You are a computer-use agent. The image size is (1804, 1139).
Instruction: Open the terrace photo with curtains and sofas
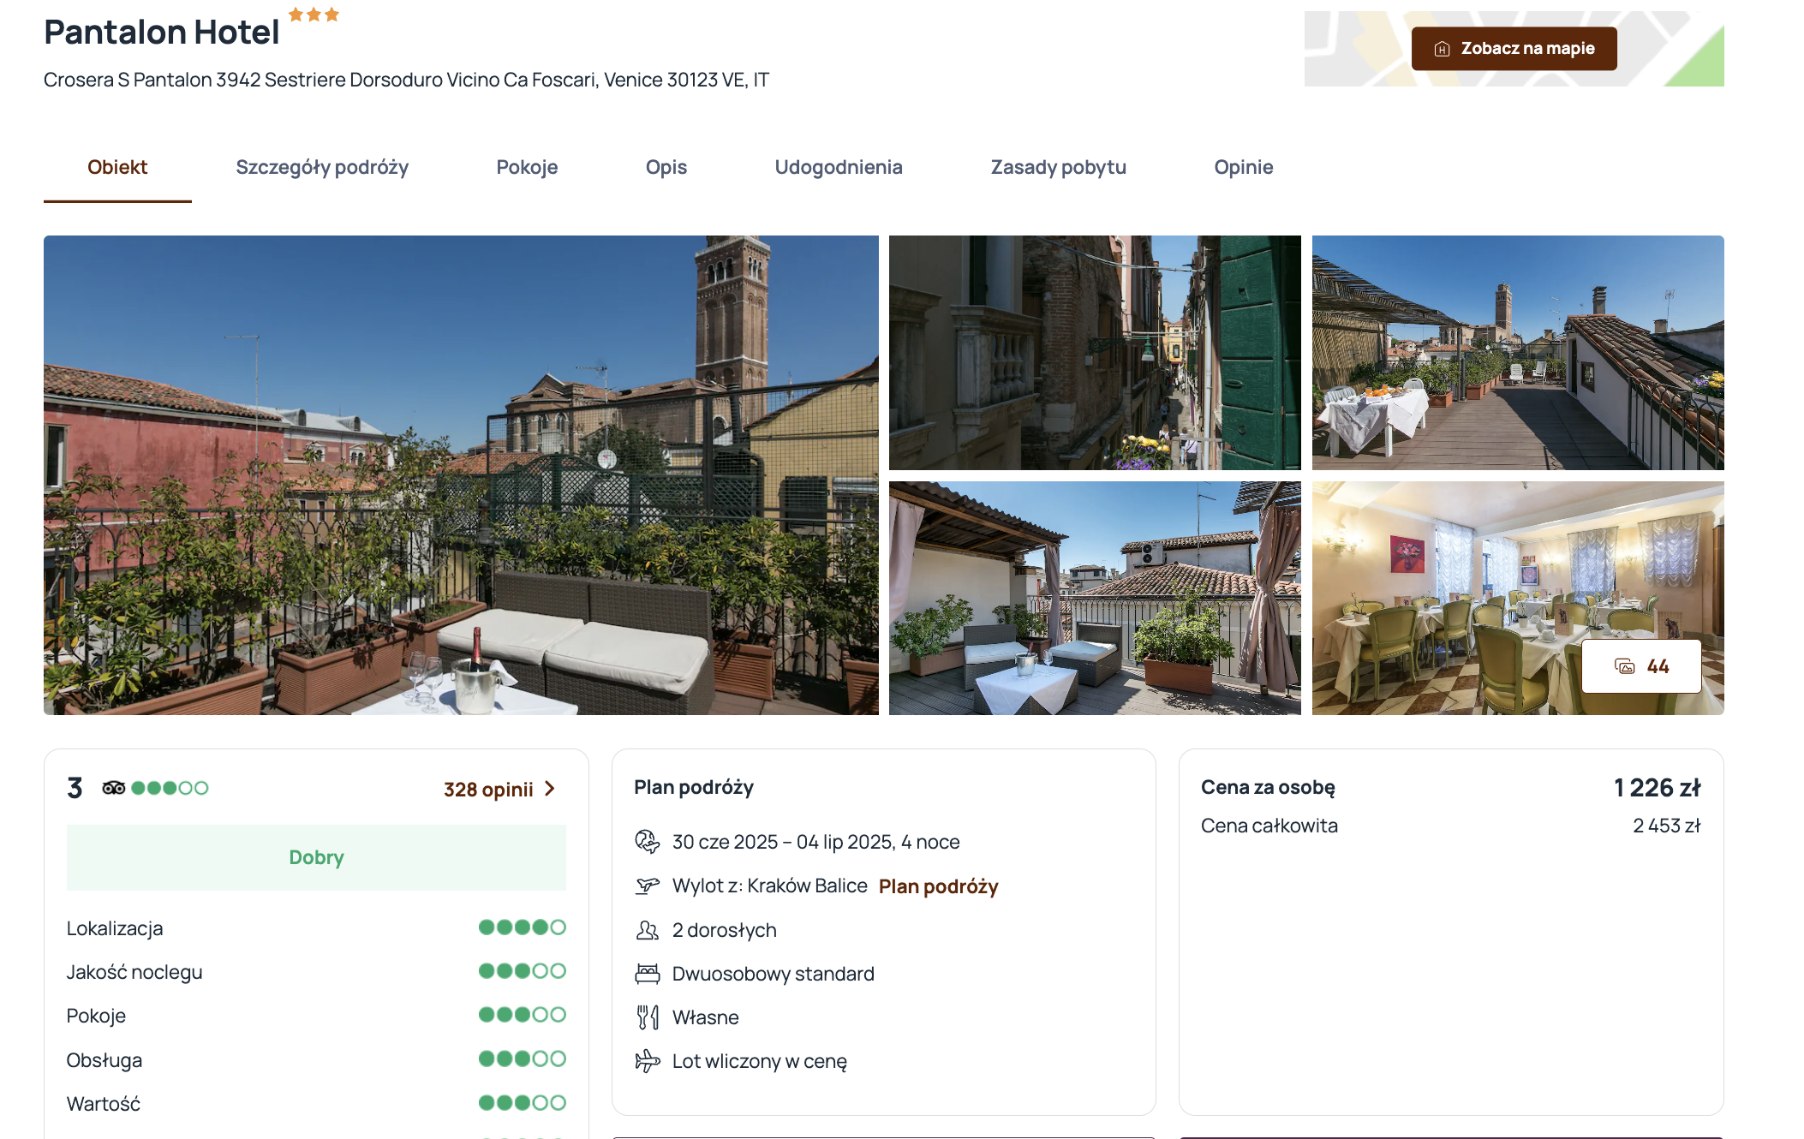(x=1095, y=598)
